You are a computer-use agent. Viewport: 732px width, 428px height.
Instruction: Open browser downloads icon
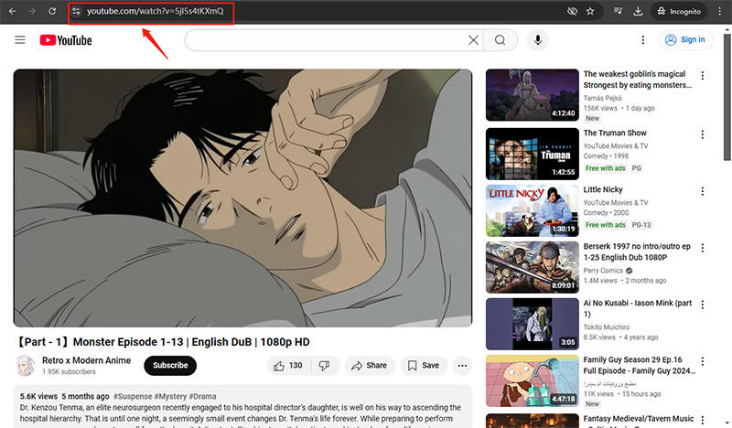pyautogui.click(x=638, y=11)
